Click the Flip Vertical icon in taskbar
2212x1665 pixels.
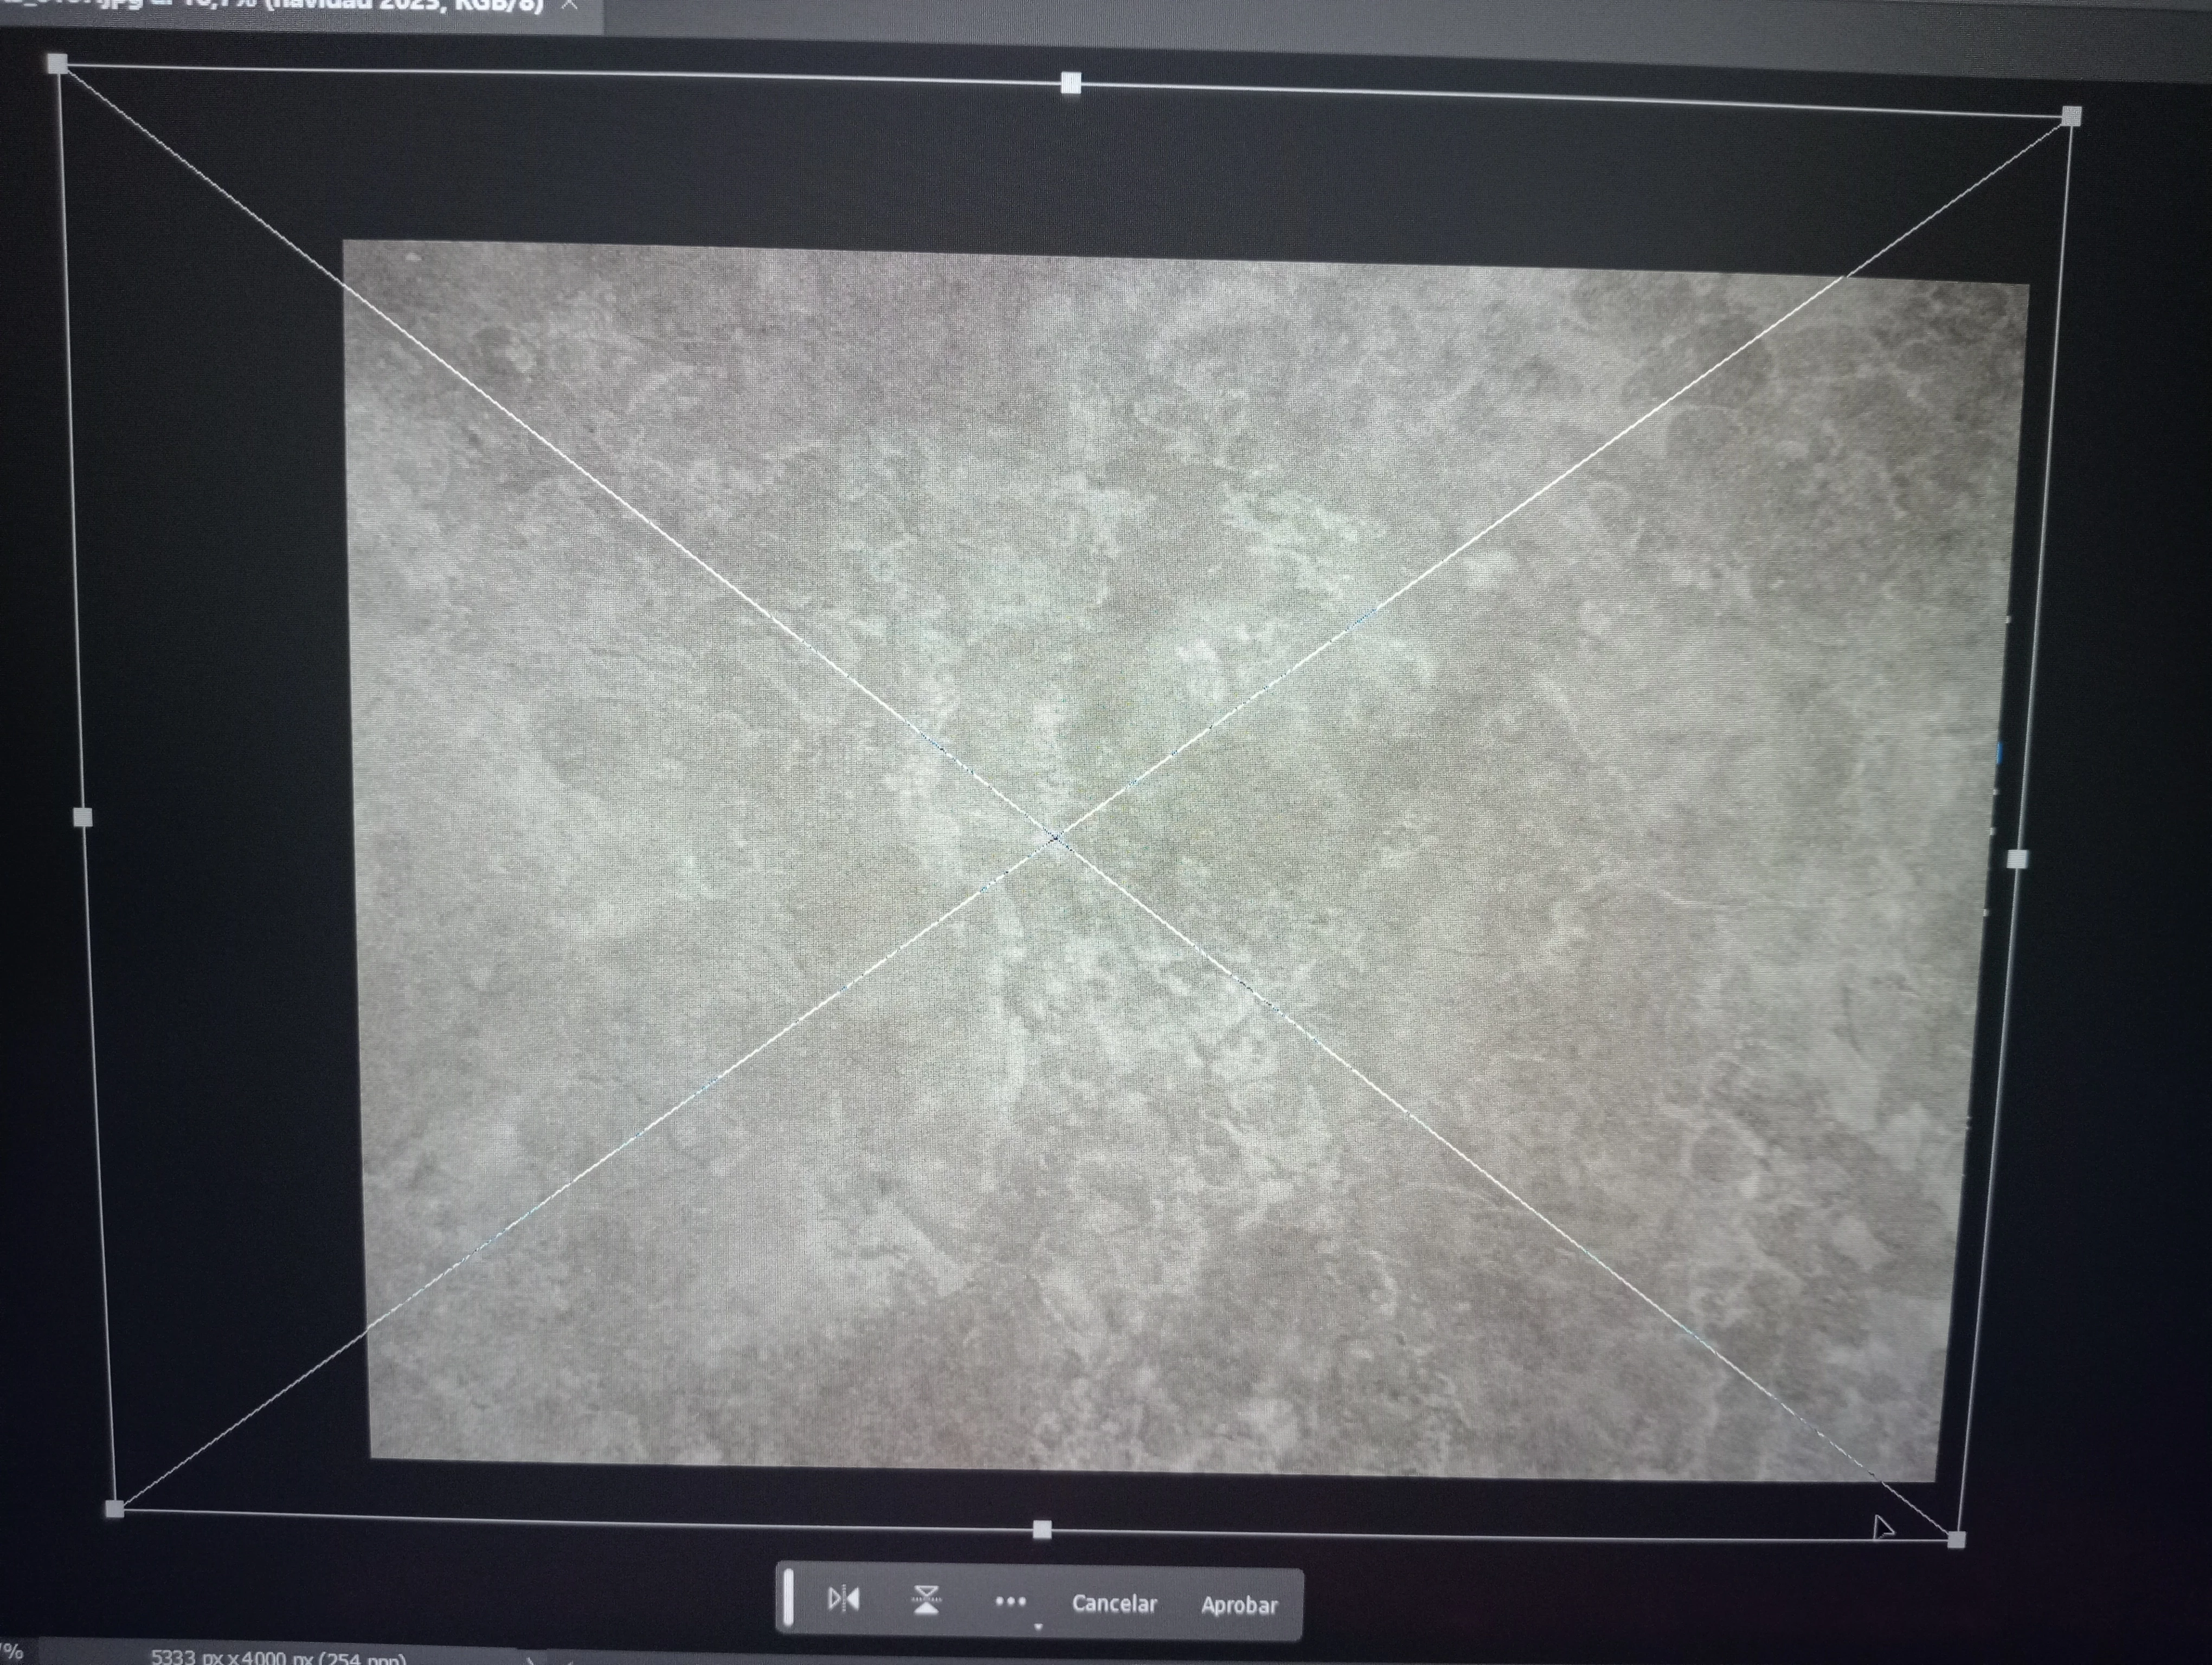coord(926,1601)
